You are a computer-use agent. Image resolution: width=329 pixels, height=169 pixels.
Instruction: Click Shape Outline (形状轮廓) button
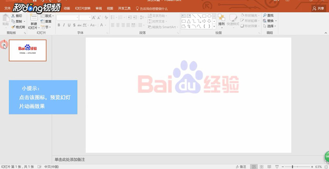pyautogui.click(x=250, y=21)
